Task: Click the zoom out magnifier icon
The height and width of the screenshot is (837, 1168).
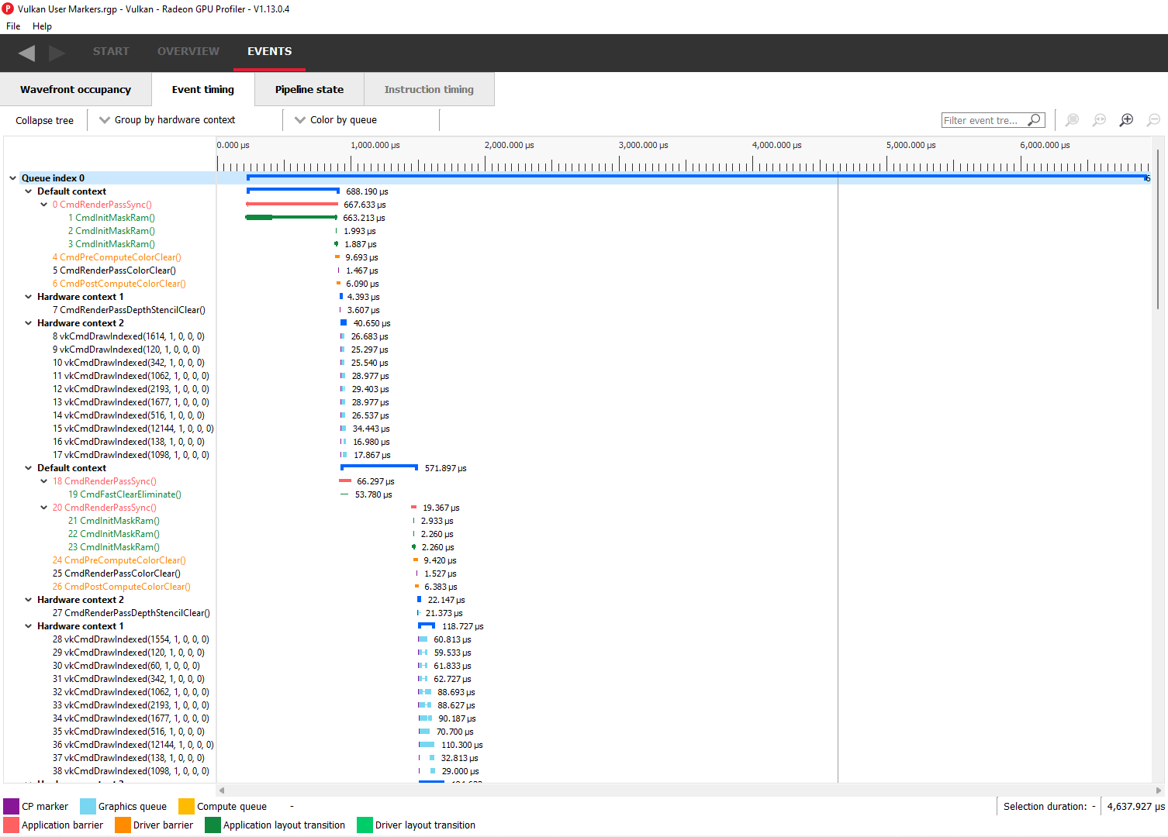Action: pyautogui.click(x=1153, y=120)
